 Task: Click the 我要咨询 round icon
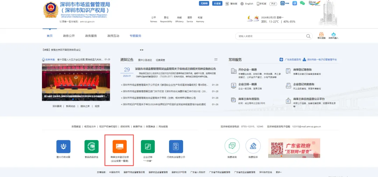pyautogui.click(x=232, y=146)
